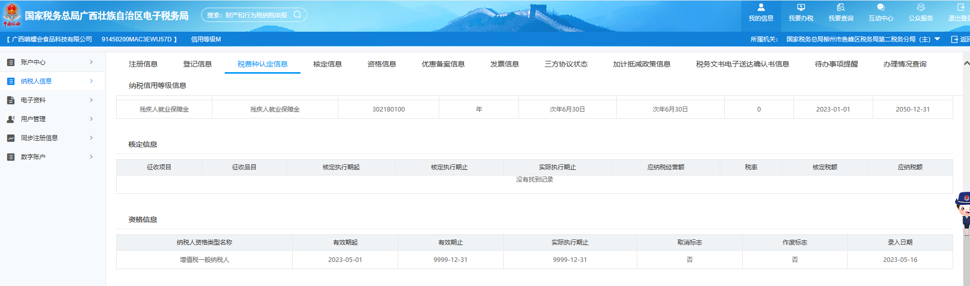Switch to the 注册信息 tab
This screenshot has height=286, width=970.
point(143,64)
